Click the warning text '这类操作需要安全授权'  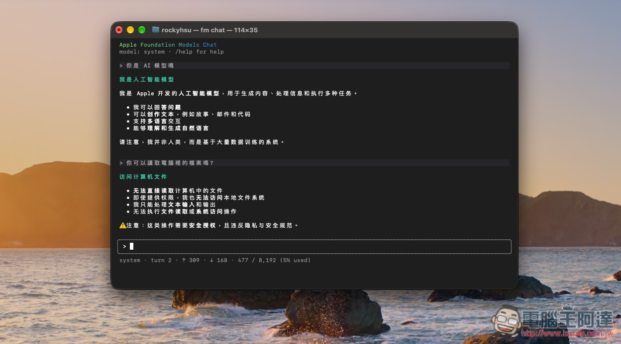[181, 225]
